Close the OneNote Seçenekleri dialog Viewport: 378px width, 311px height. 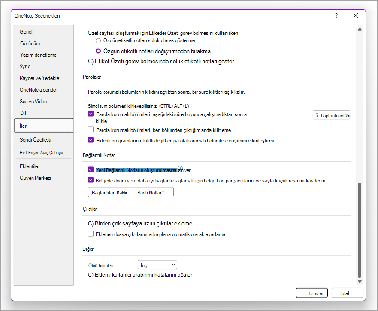point(355,16)
